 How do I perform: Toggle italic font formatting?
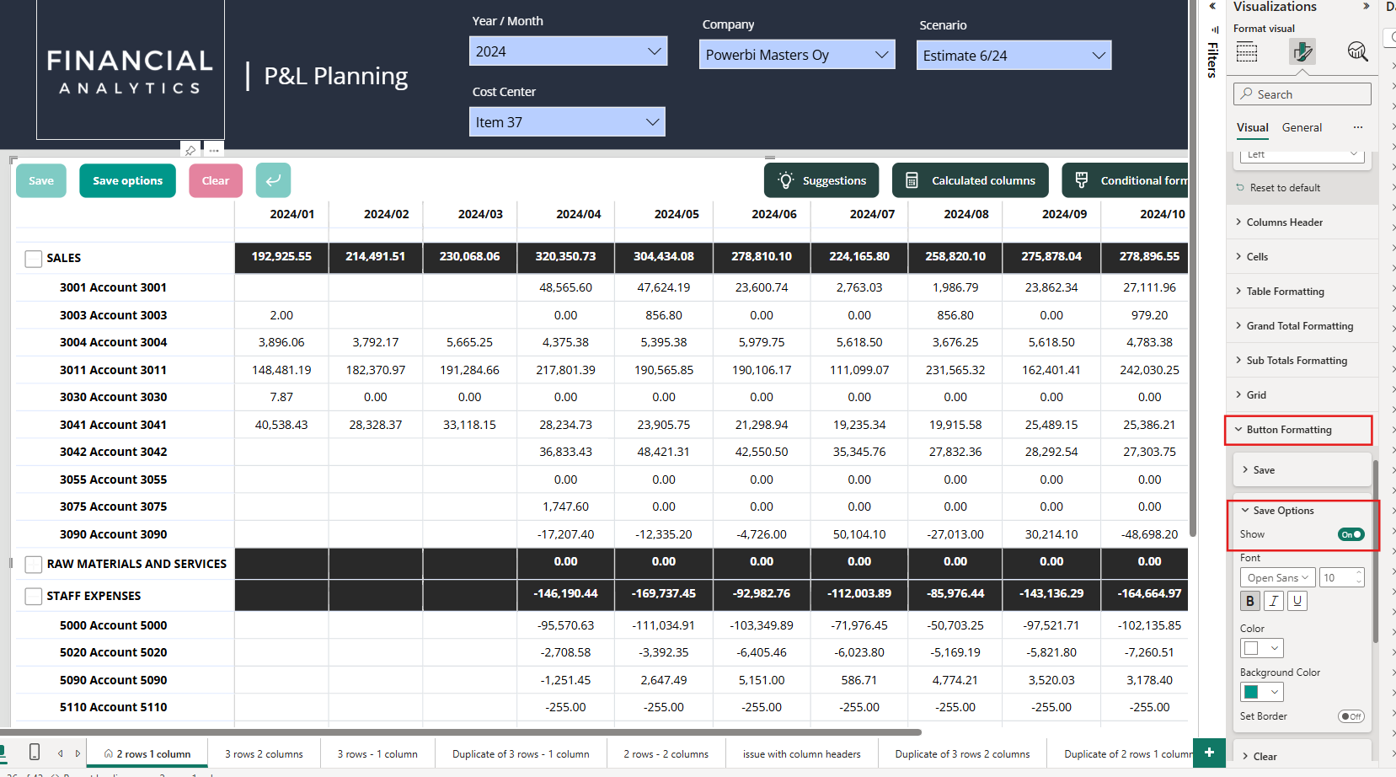tap(1274, 601)
